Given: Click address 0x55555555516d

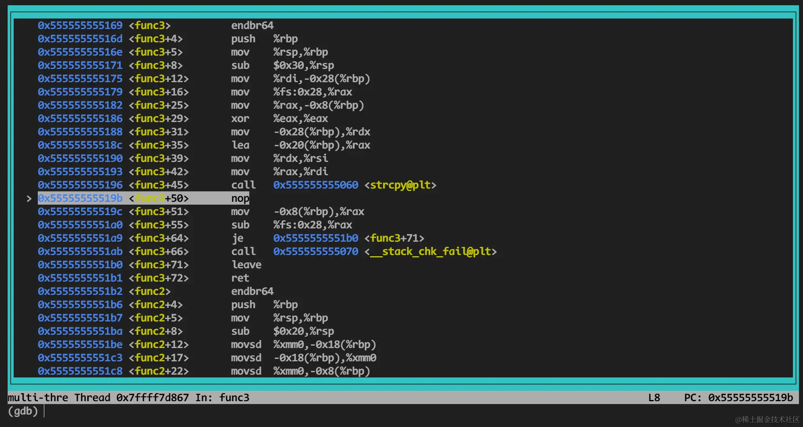Looking at the screenshot, I should pyautogui.click(x=80, y=39).
